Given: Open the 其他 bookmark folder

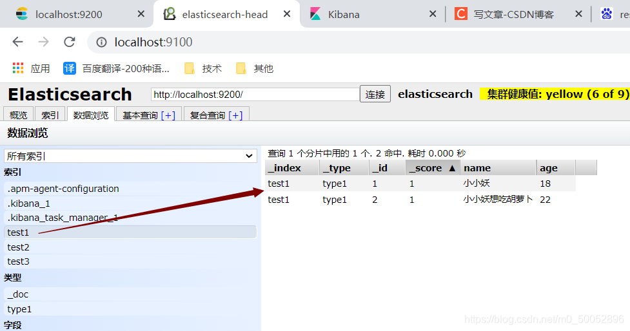Looking at the screenshot, I should 255,69.
